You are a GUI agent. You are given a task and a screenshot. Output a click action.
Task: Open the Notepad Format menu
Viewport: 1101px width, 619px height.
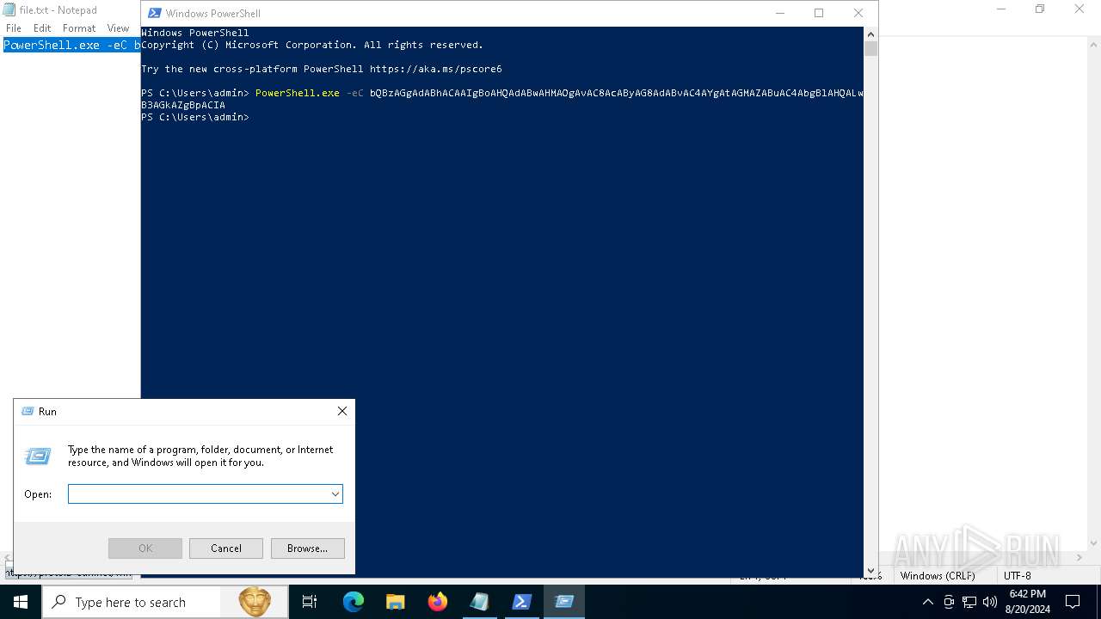79,28
